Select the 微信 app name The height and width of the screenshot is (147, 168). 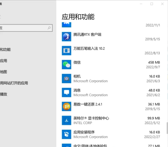coord(77,62)
